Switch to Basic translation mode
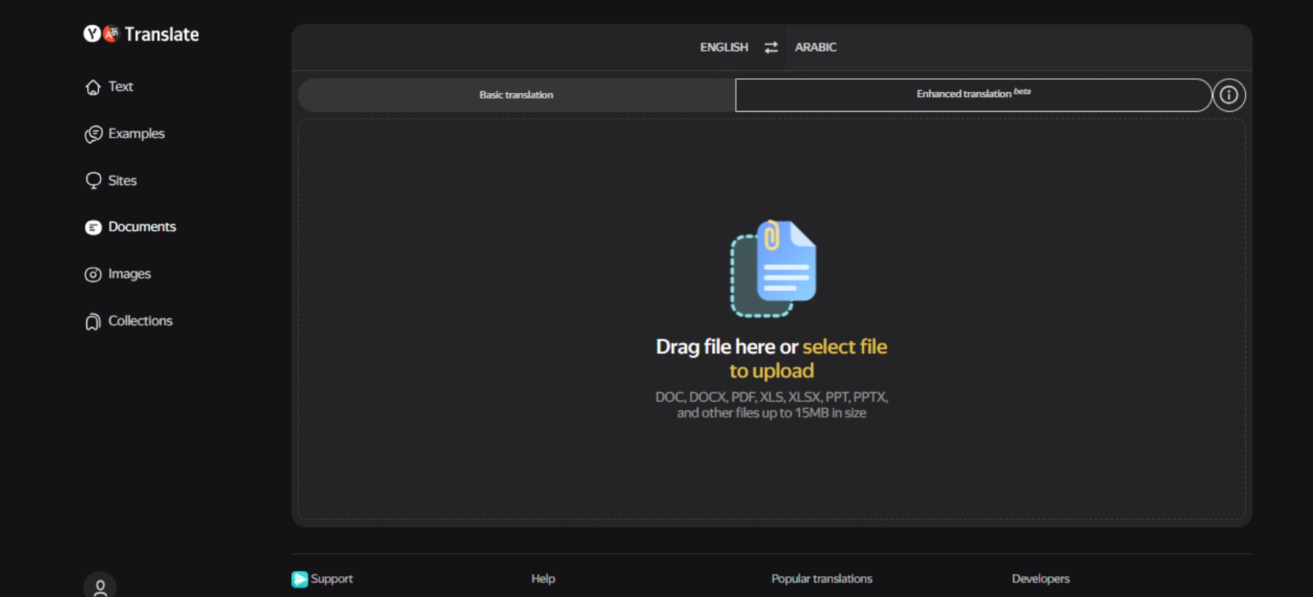Screen dimensions: 1313x597 pyautogui.click(x=516, y=95)
